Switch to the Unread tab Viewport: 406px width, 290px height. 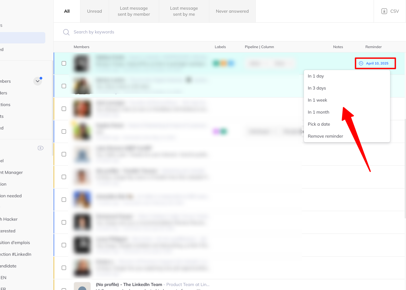point(94,11)
